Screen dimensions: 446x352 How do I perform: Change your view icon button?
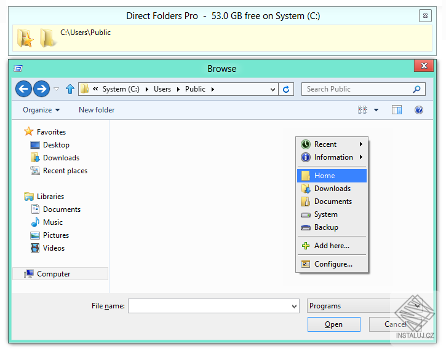click(x=363, y=110)
